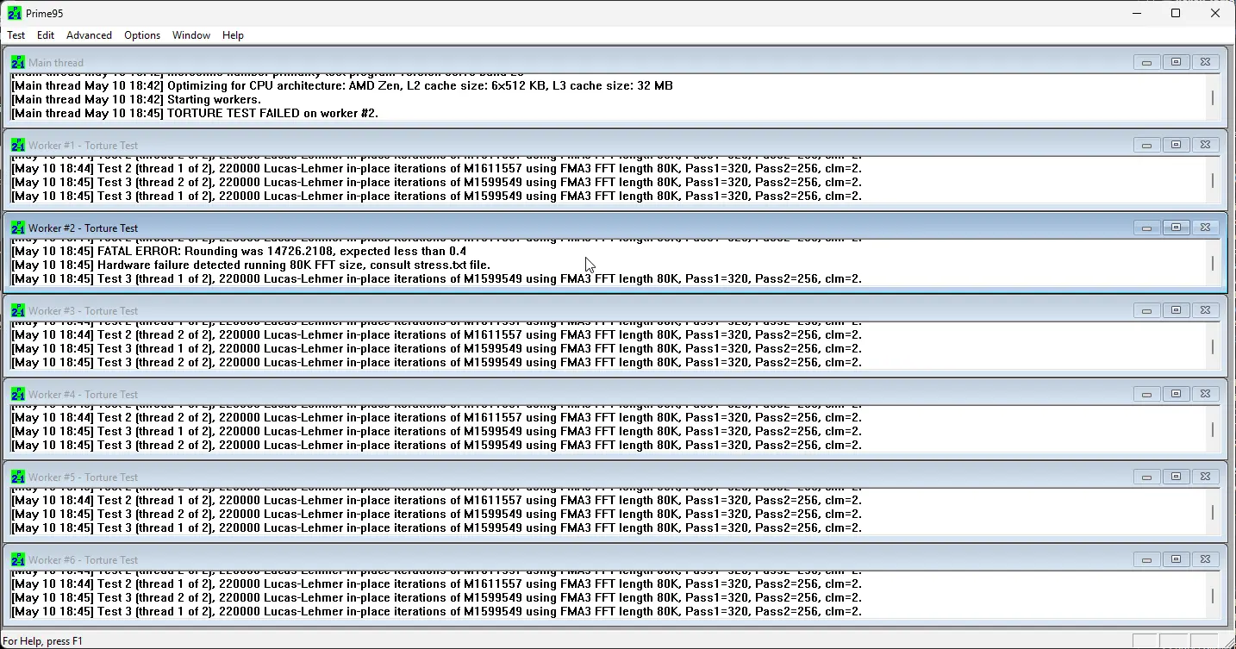Minimize the Prime95 application window

pos(1136,13)
